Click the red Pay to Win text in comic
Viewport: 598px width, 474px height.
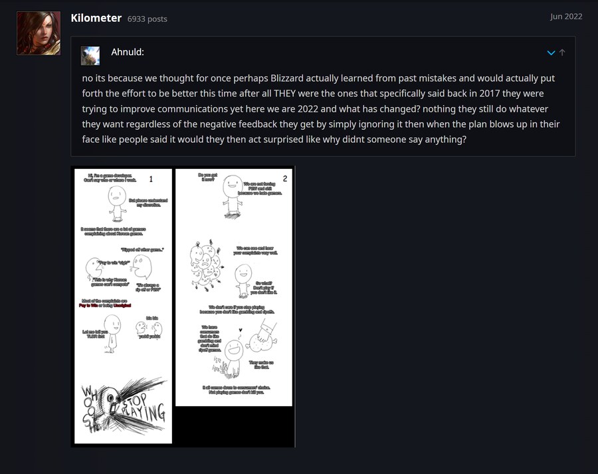pos(89,305)
